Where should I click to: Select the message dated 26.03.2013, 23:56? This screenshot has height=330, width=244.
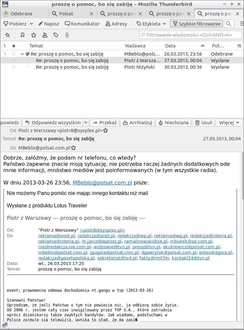click(x=122, y=54)
